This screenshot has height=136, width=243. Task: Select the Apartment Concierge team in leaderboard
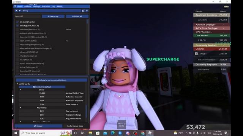211,15
